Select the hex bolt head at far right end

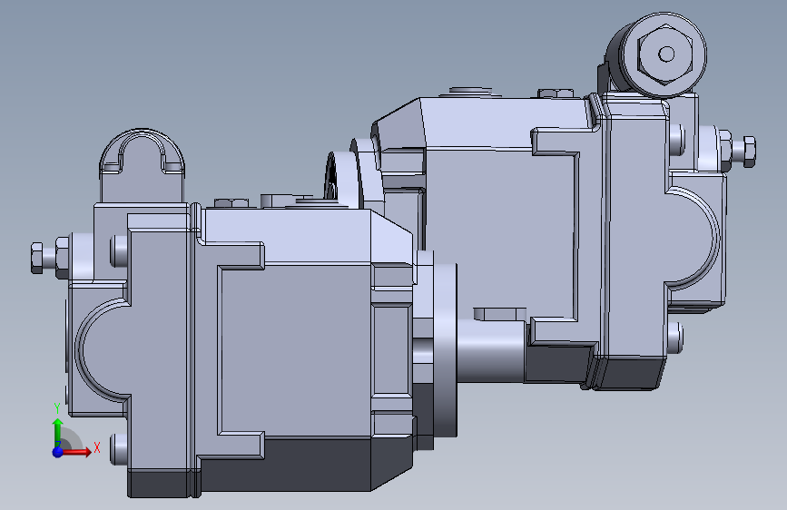tap(748, 152)
